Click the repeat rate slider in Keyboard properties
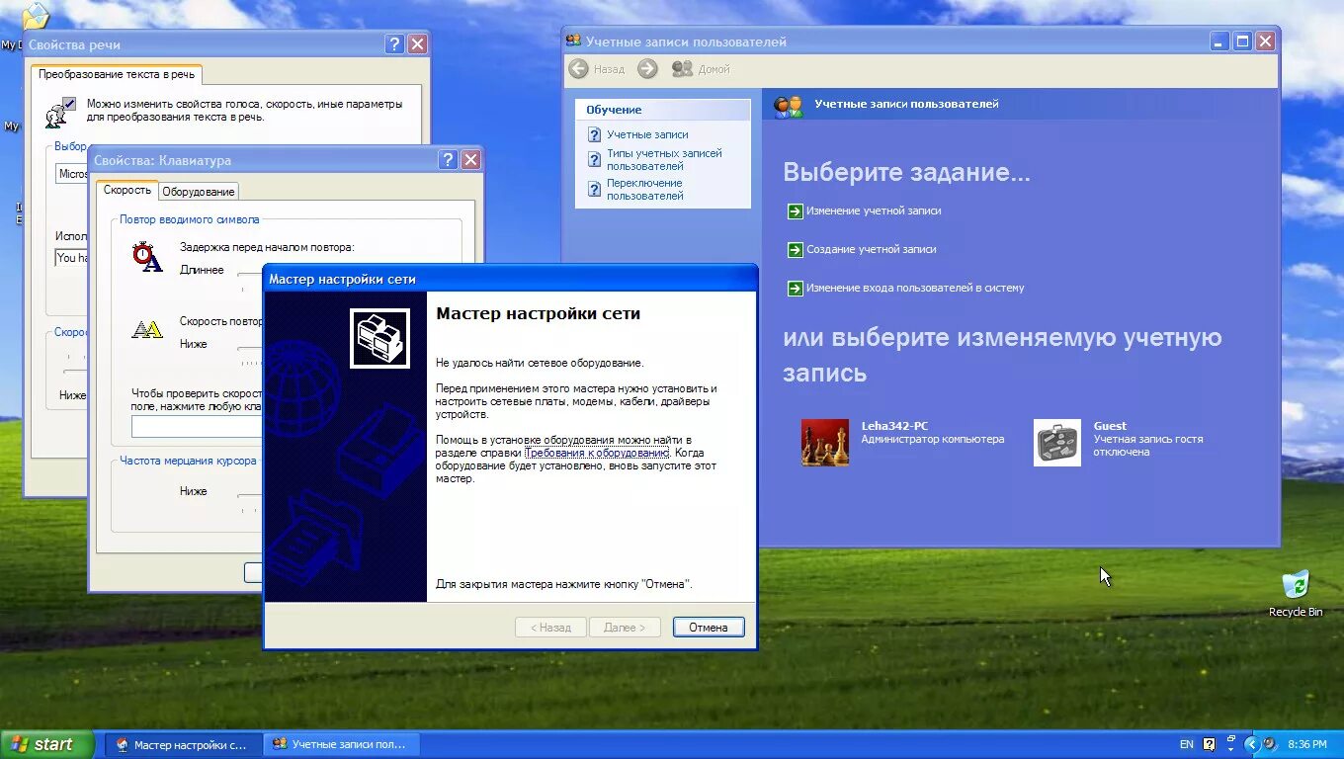This screenshot has height=759, width=1344. (250, 349)
